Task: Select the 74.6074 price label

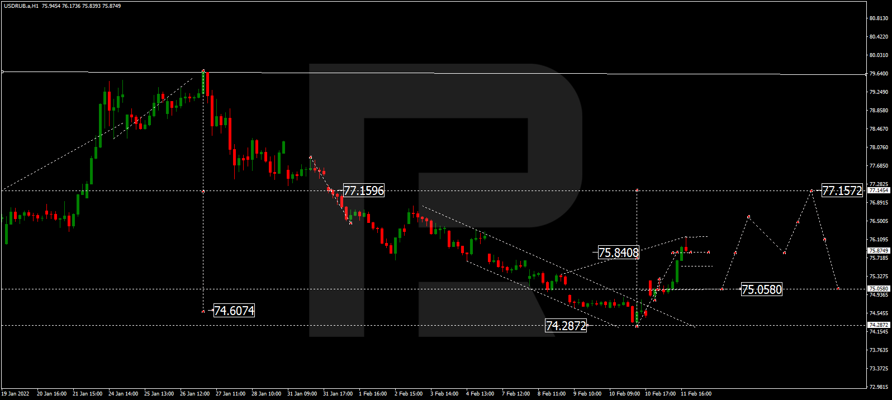Action: (x=234, y=311)
